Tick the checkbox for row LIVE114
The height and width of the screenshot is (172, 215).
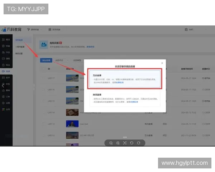(x=44, y=112)
